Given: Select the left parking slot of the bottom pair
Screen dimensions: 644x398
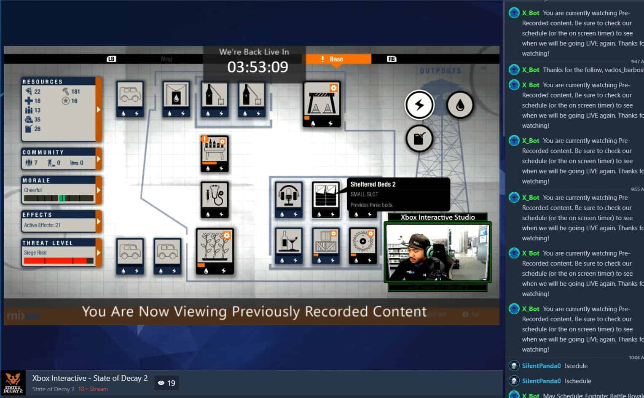Looking at the screenshot, I should (130, 257).
